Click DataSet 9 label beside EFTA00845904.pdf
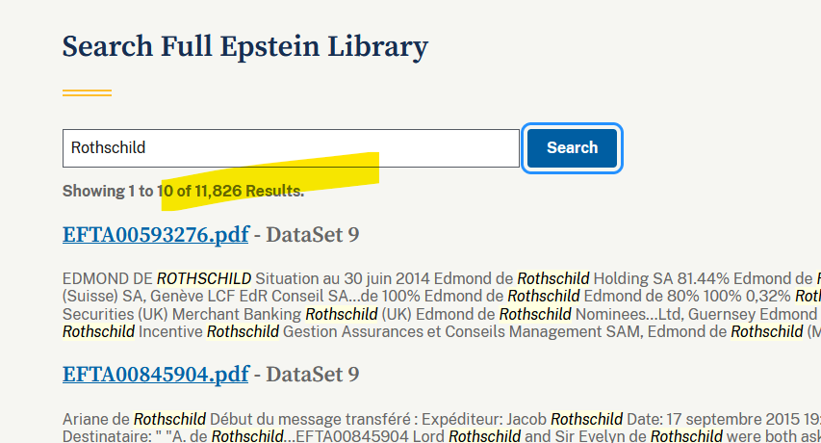Viewport: 821px width, 443px height. 312,374
